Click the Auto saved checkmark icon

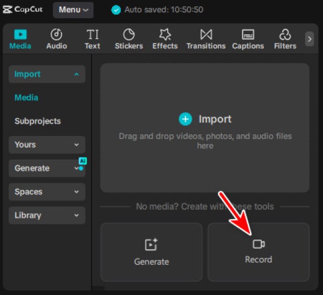[116, 10]
